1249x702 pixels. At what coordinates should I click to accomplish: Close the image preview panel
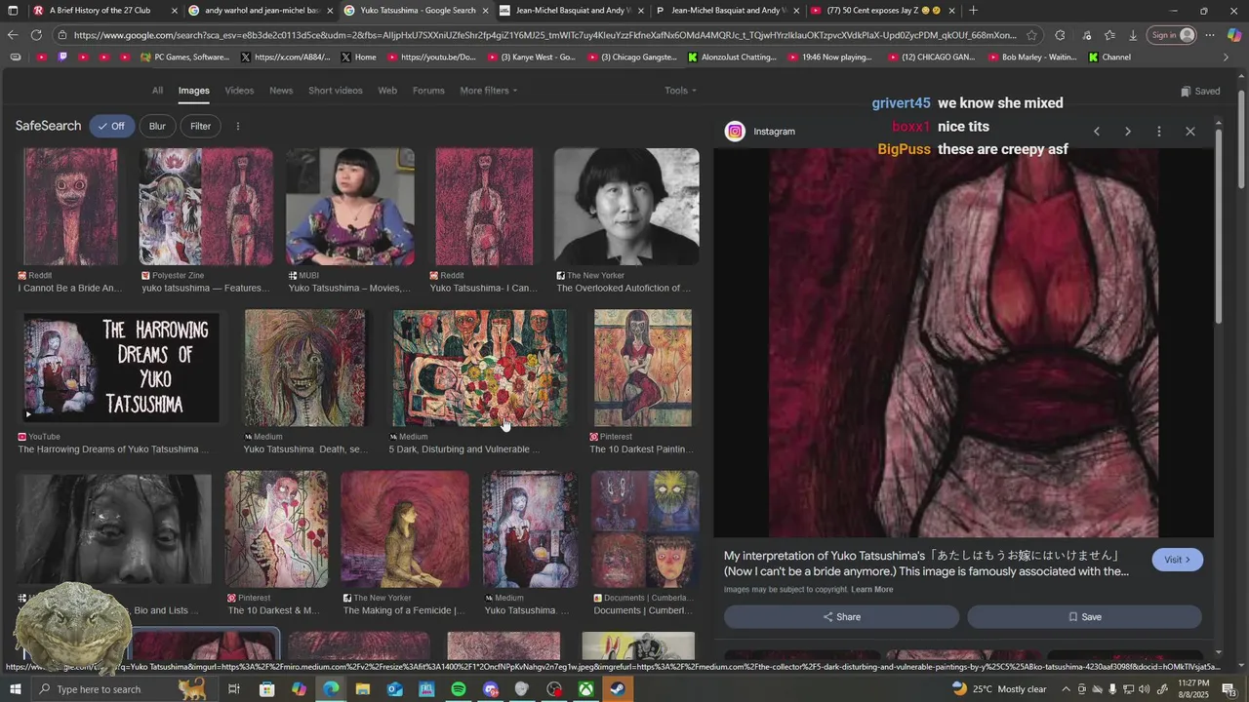(1190, 131)
